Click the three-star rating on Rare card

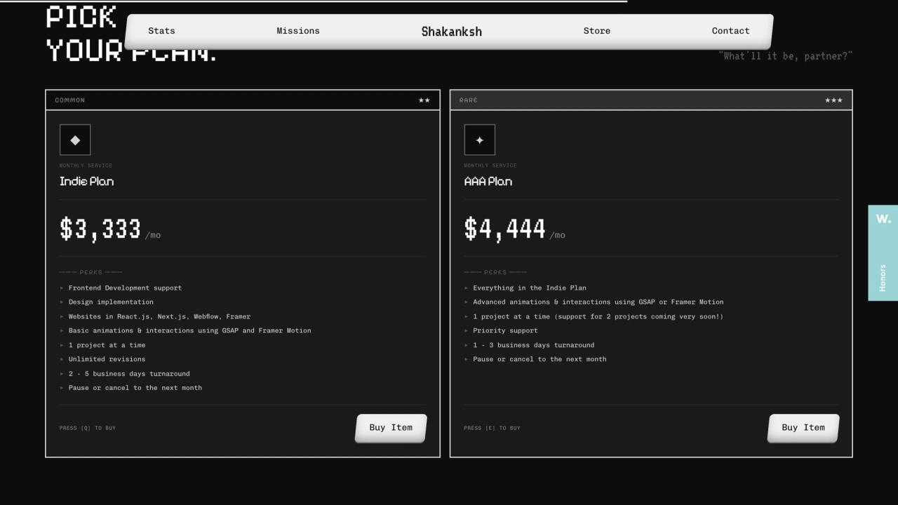pos(834,100)
